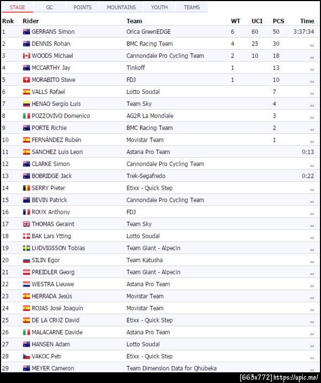Click the Canadian flag beside WOODS Michael
Viewport: 321px width, 383px height.
pos(26,56)
